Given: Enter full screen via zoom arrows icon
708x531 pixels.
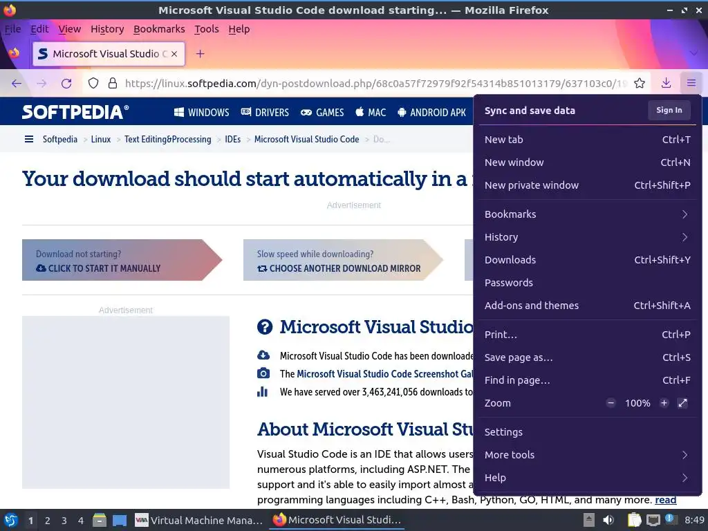Looking at the screenshot, I should tap(682, 403).
